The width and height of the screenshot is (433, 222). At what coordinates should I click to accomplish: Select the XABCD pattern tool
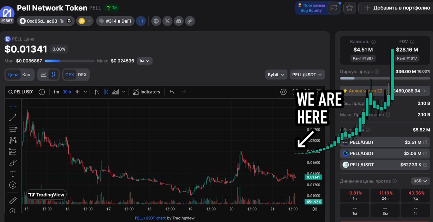(13, 140)
